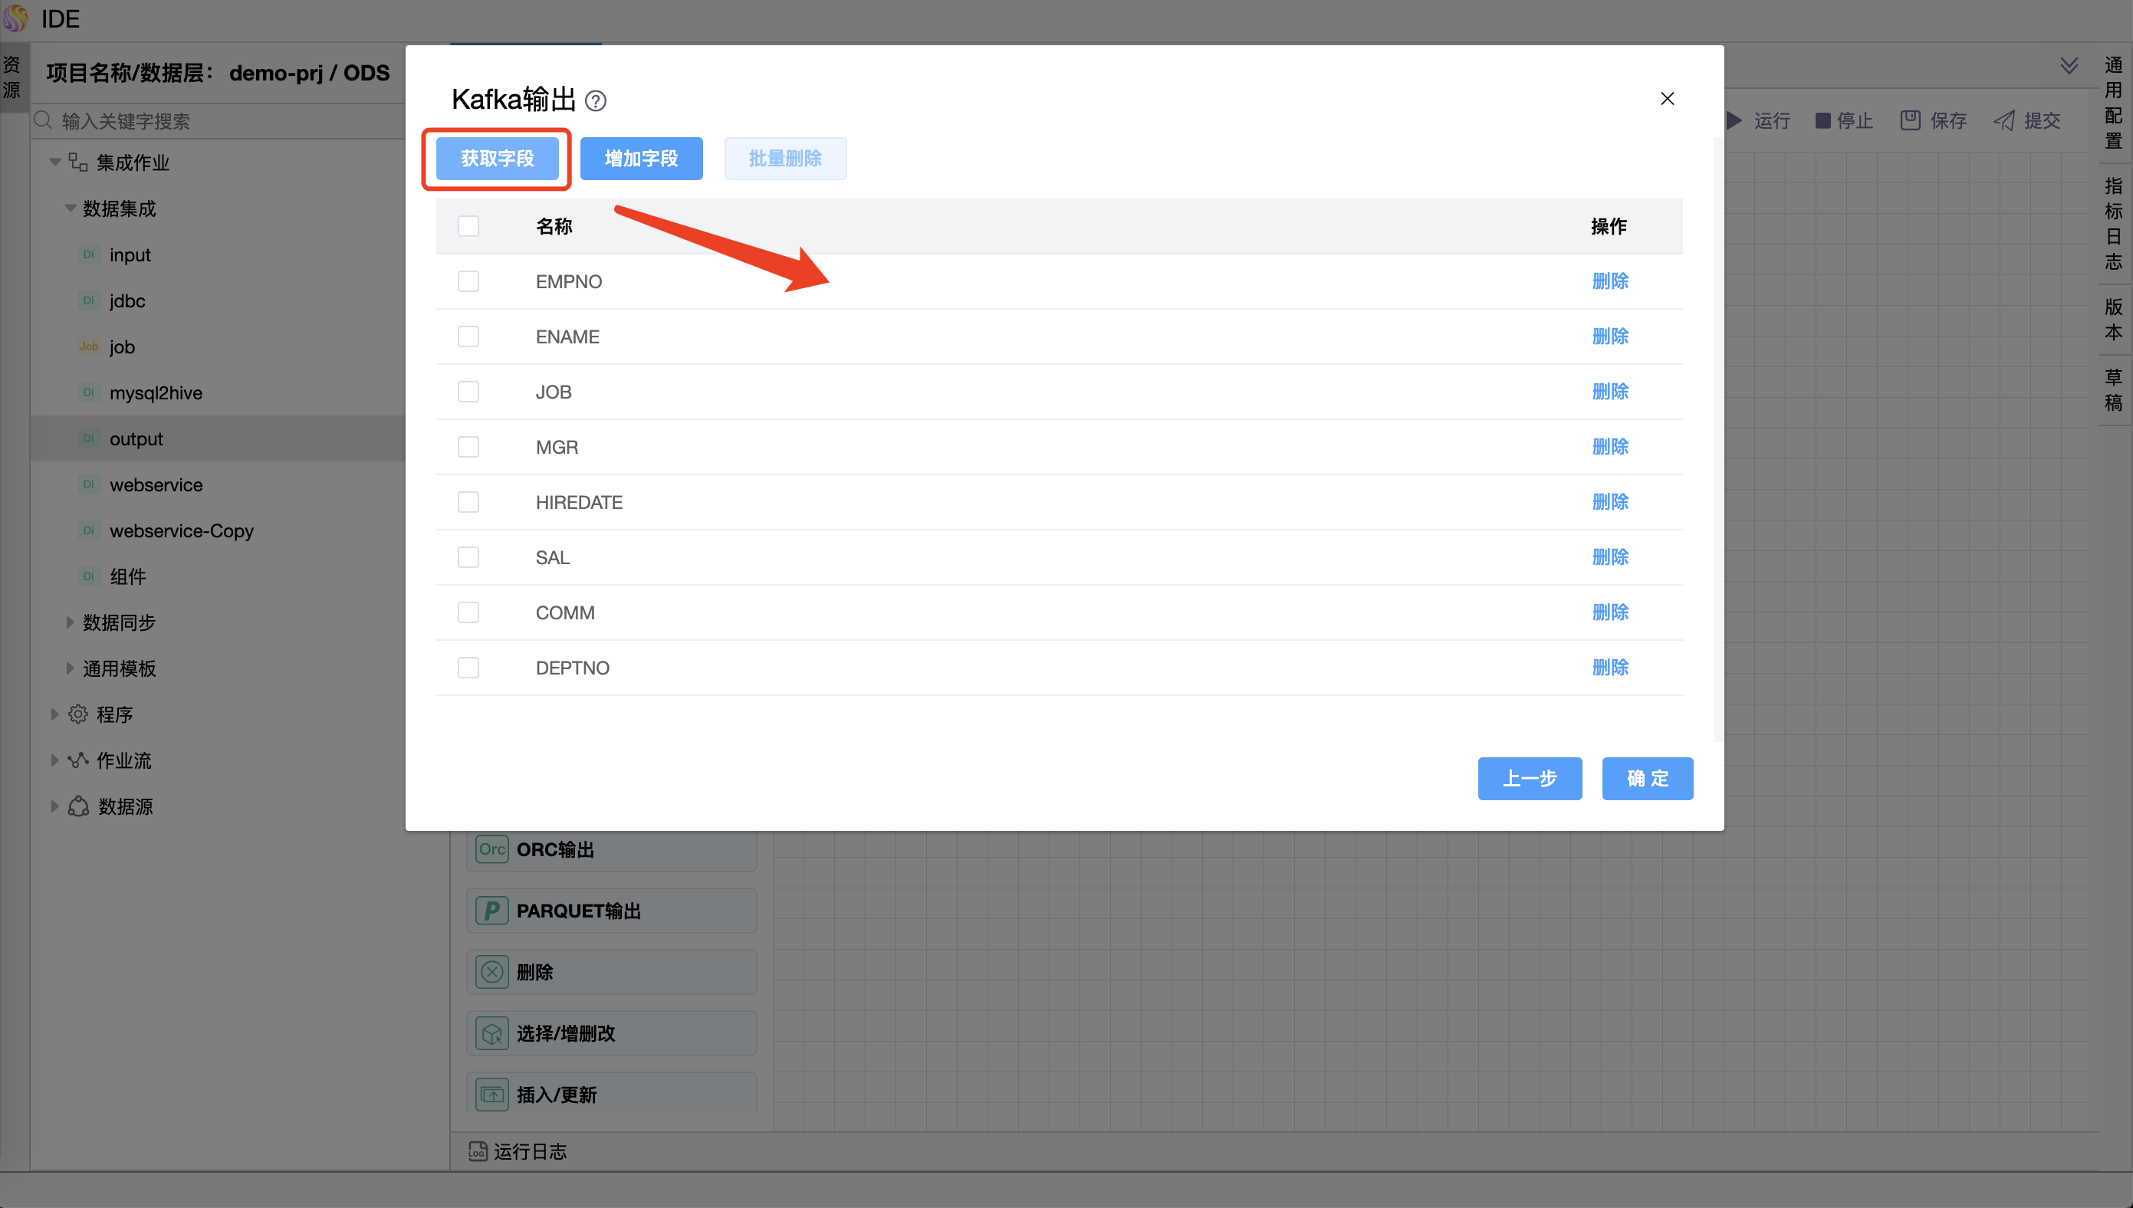Click the help icon beside Kafka输出 title
This screenshot has height=1208, width=2133.
click(595, 101)
